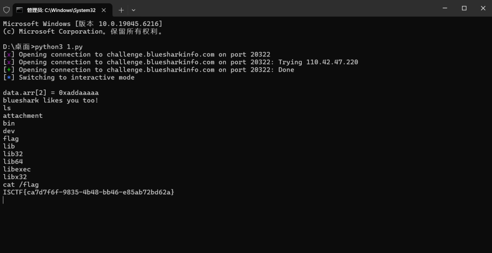Click the ISCTF flag output line
The height and width of the screenshot is (253, 492).
89,192
